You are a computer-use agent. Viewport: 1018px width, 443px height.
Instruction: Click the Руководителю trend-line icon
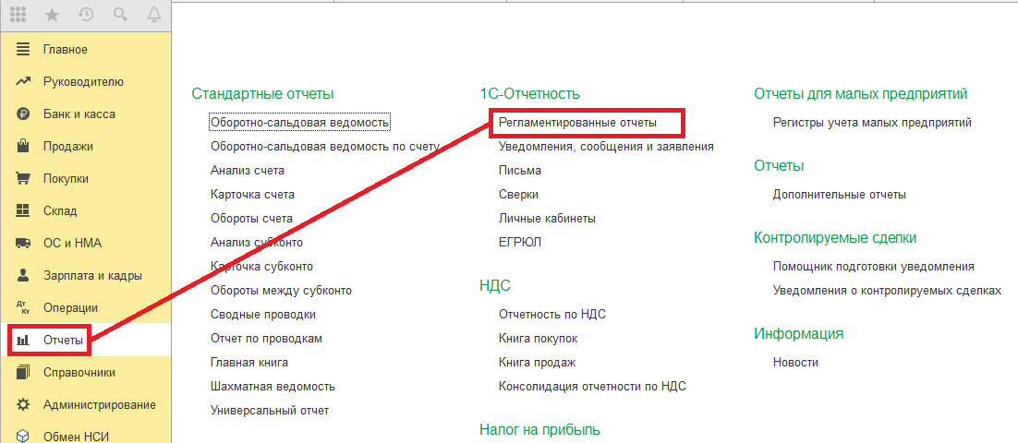[23, 82]
